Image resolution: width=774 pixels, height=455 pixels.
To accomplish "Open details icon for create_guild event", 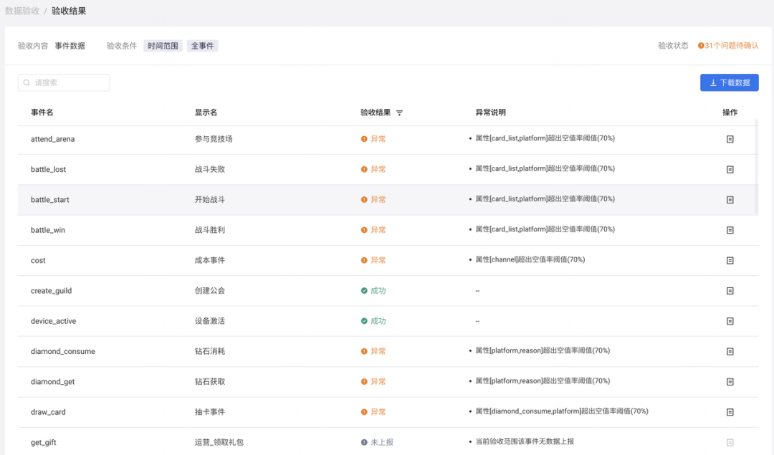I will 730,291.
